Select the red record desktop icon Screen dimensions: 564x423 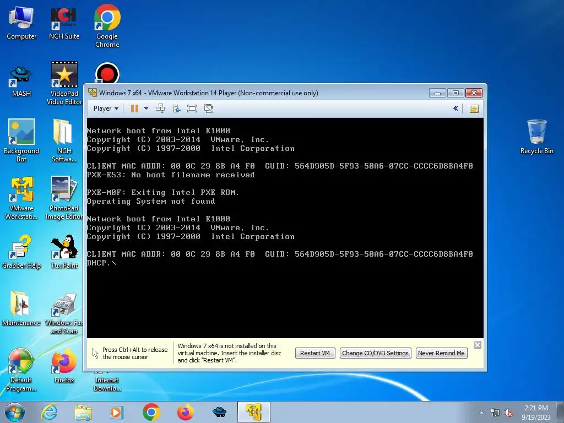pyautogui.click(x=107, y=73)
